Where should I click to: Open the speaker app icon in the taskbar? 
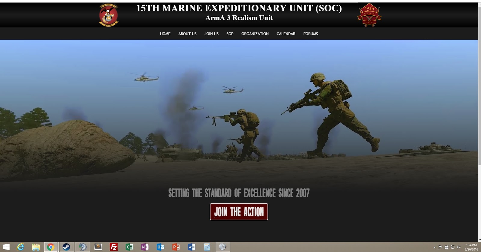point(223,247)
